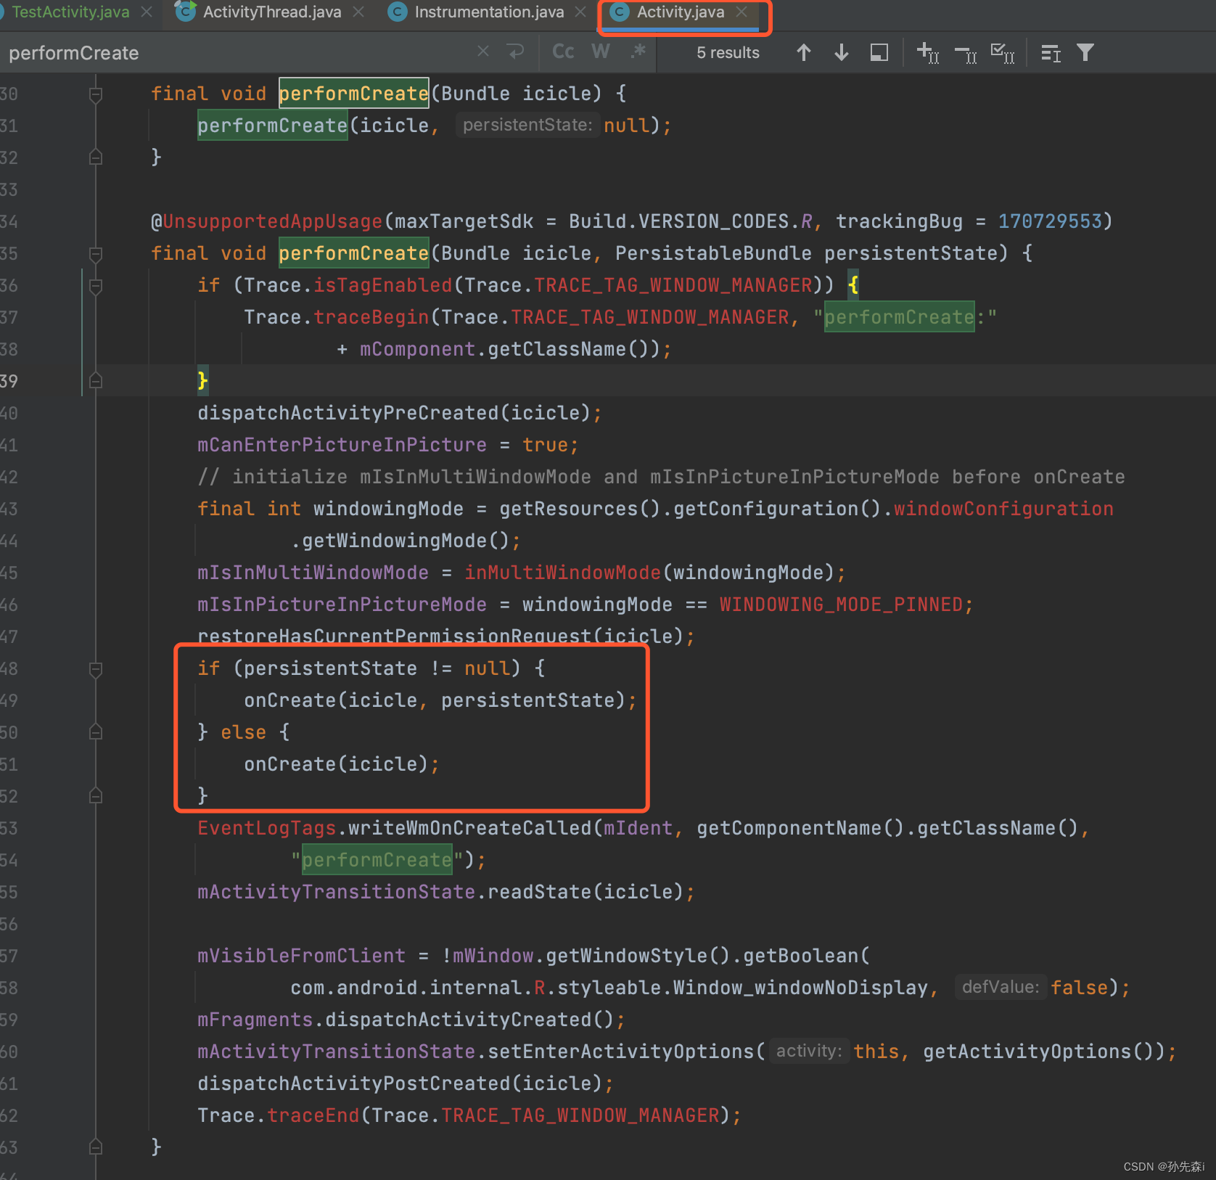This screenshot has height=1180, width=1216.
Task: Toggle Words (W) search option
Action: coord(601,52)
